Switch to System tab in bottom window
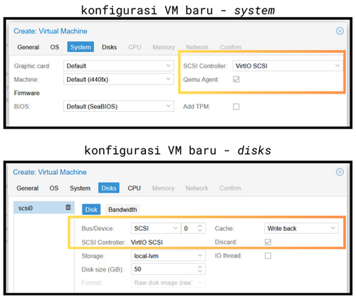 click(x=80, y=188)
